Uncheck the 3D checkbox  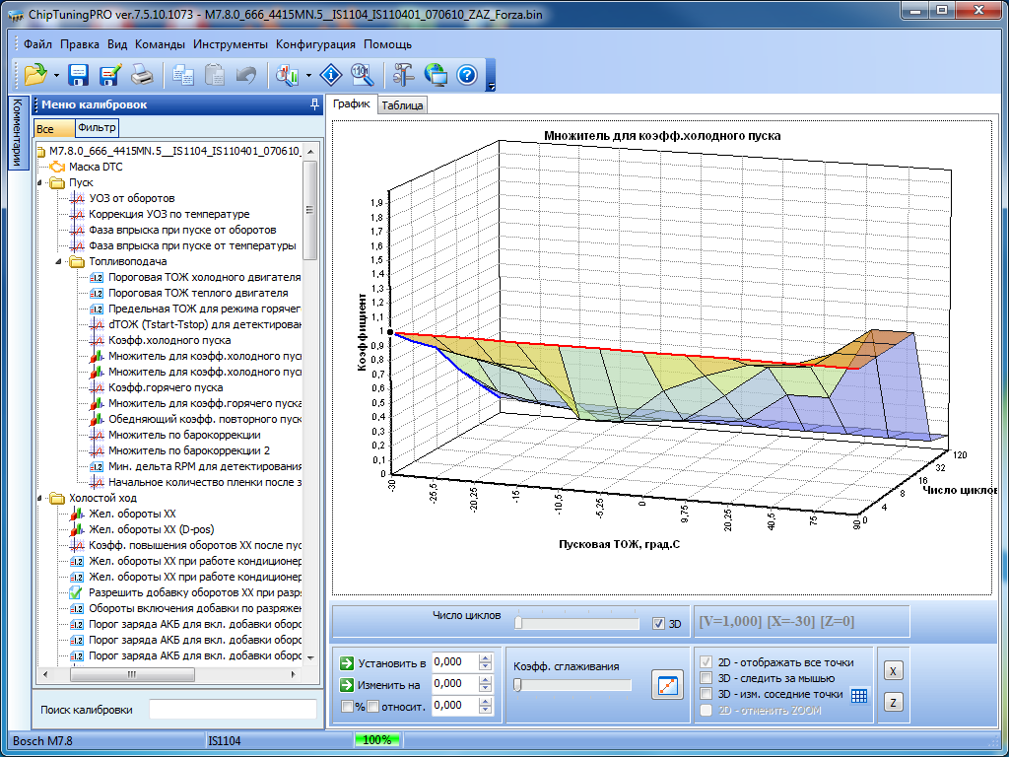(x=659, y=624)
